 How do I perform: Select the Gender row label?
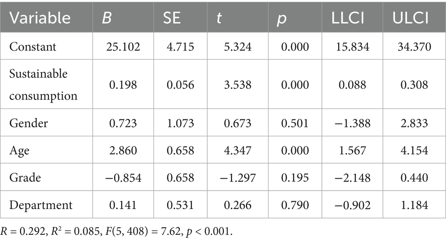point(28,123)
